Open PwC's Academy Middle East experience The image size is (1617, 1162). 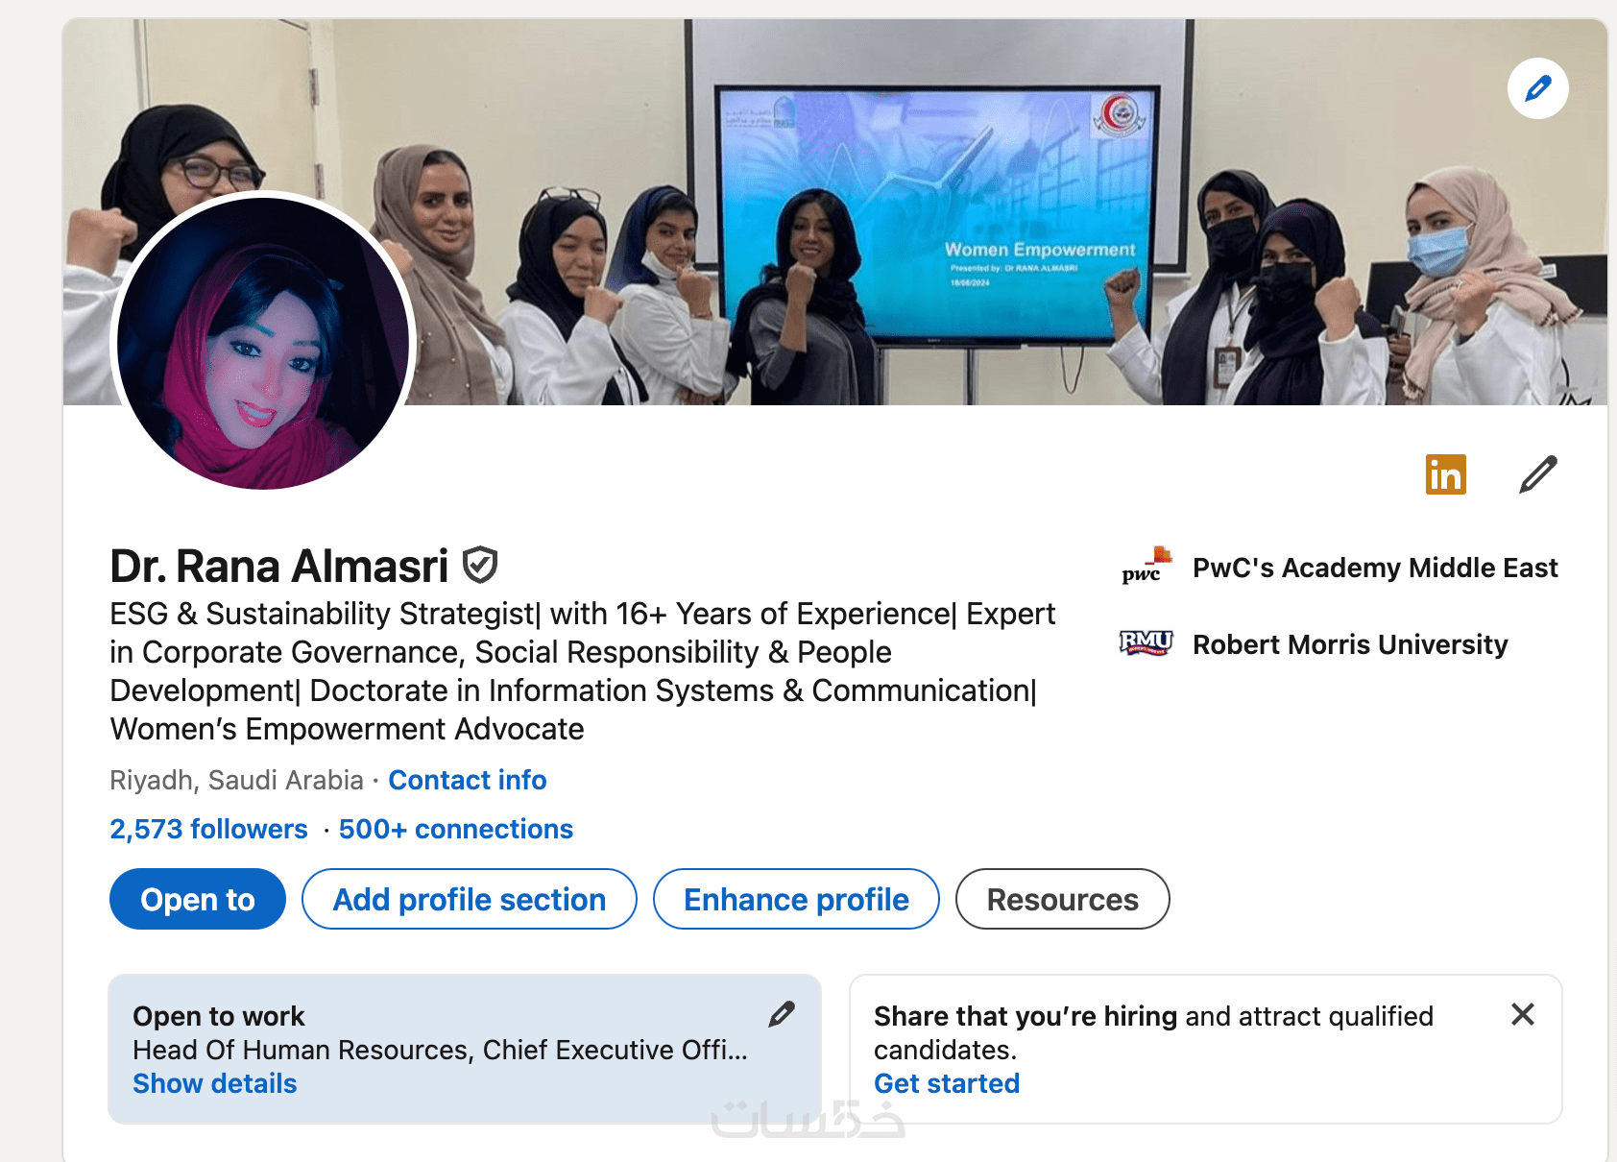point(1375,568)
